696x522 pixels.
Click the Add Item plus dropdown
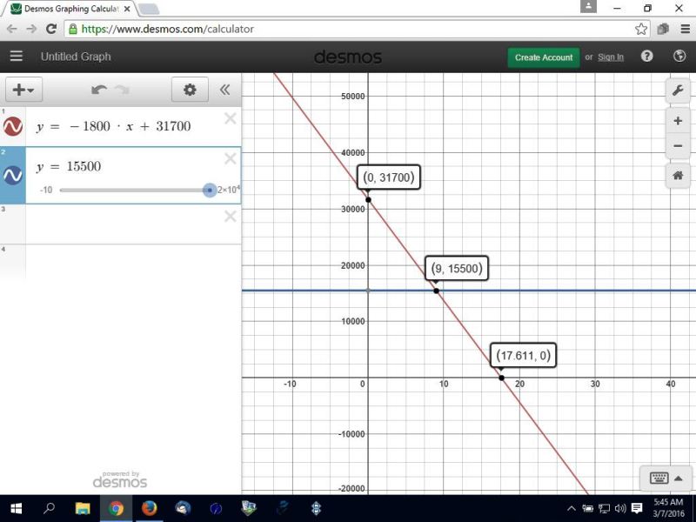(23, 90)
